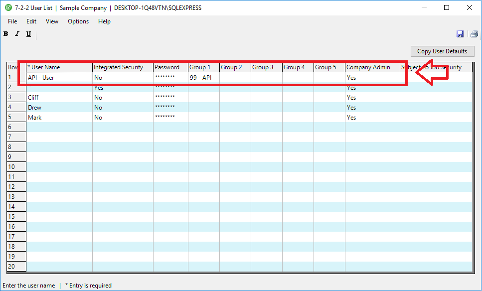Apply bold formatting with the B icon
This screenshot has width=482, height=291.
(5, 33)
